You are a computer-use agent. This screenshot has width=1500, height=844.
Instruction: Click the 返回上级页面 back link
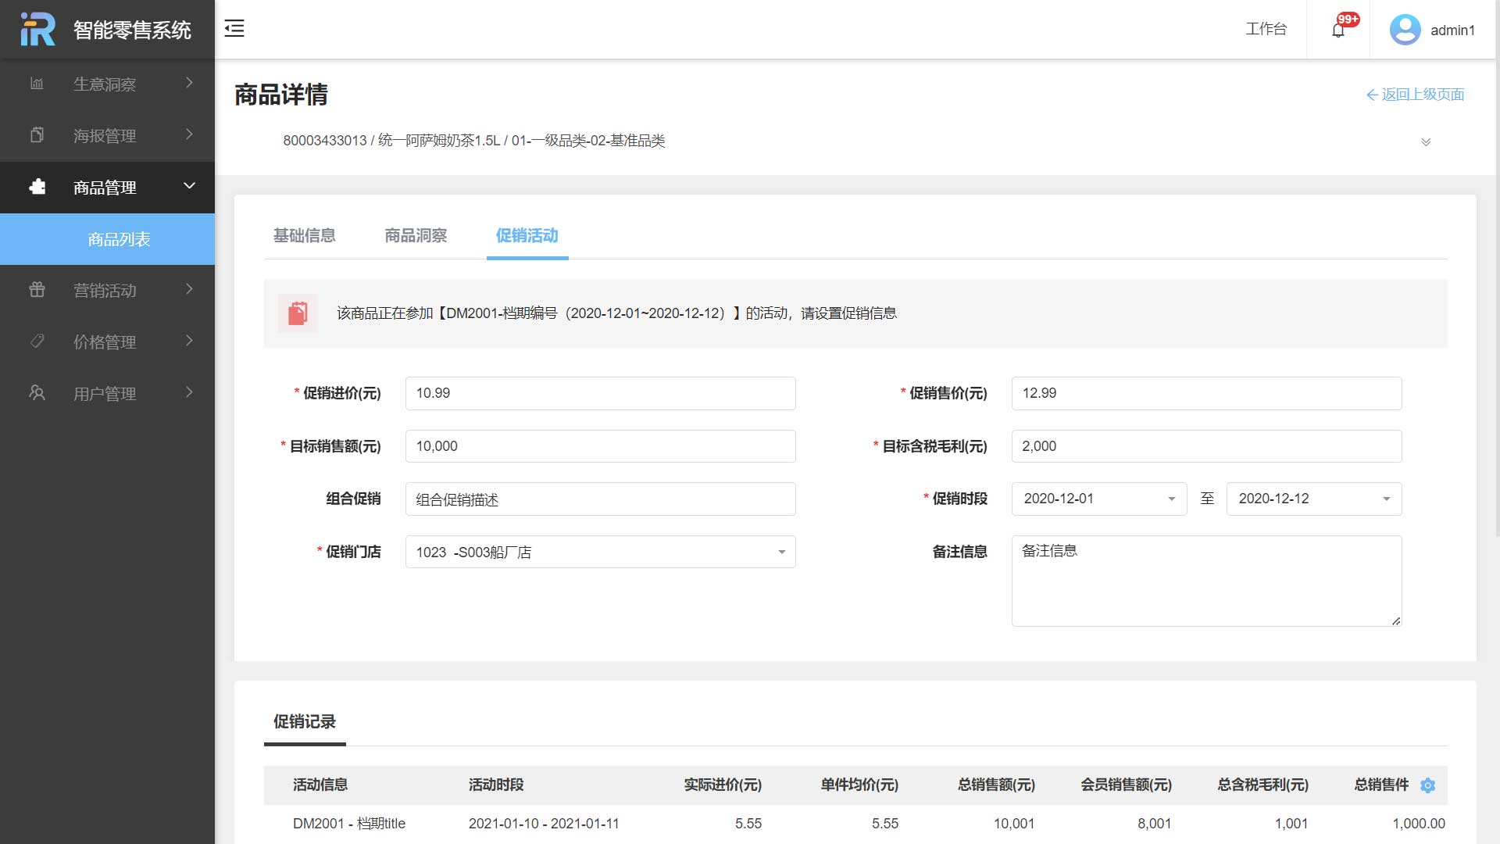click(x=1415, y=95)
